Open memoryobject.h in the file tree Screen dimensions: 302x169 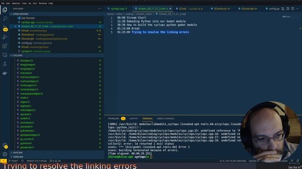coord(30,77)
